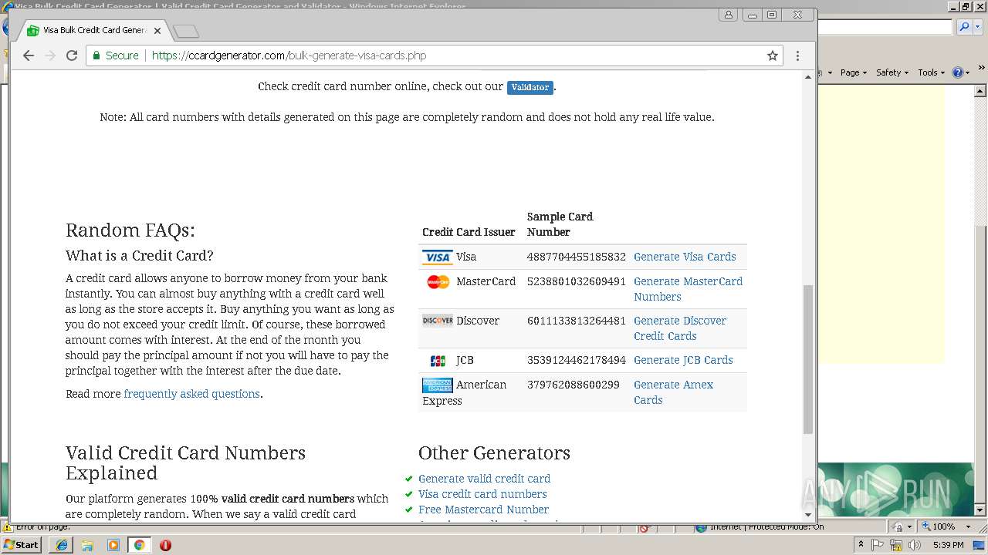Click the Error on page status warning

(x=37, y=527)
